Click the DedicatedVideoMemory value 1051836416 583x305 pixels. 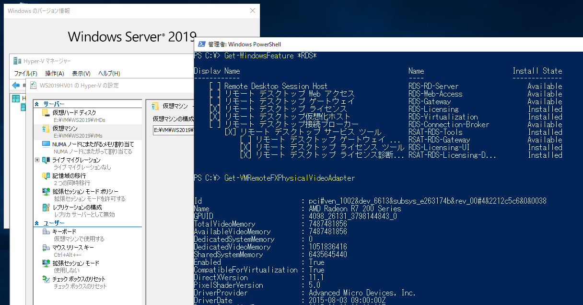click(x=328, y=247)
